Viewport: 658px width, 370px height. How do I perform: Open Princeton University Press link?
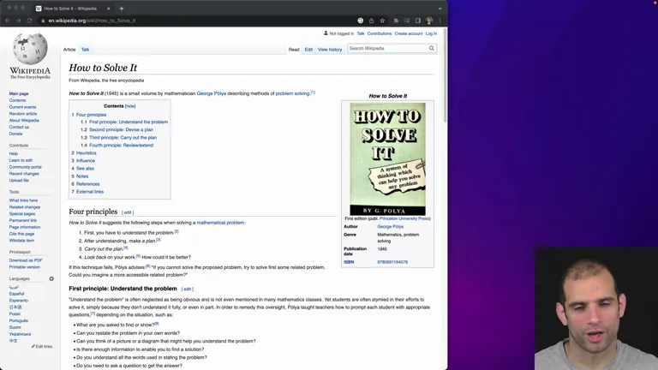[404, 218]
